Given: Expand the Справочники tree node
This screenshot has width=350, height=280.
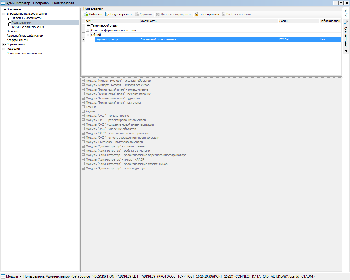Looking at the screenshot, I should (x=4, y=44).
